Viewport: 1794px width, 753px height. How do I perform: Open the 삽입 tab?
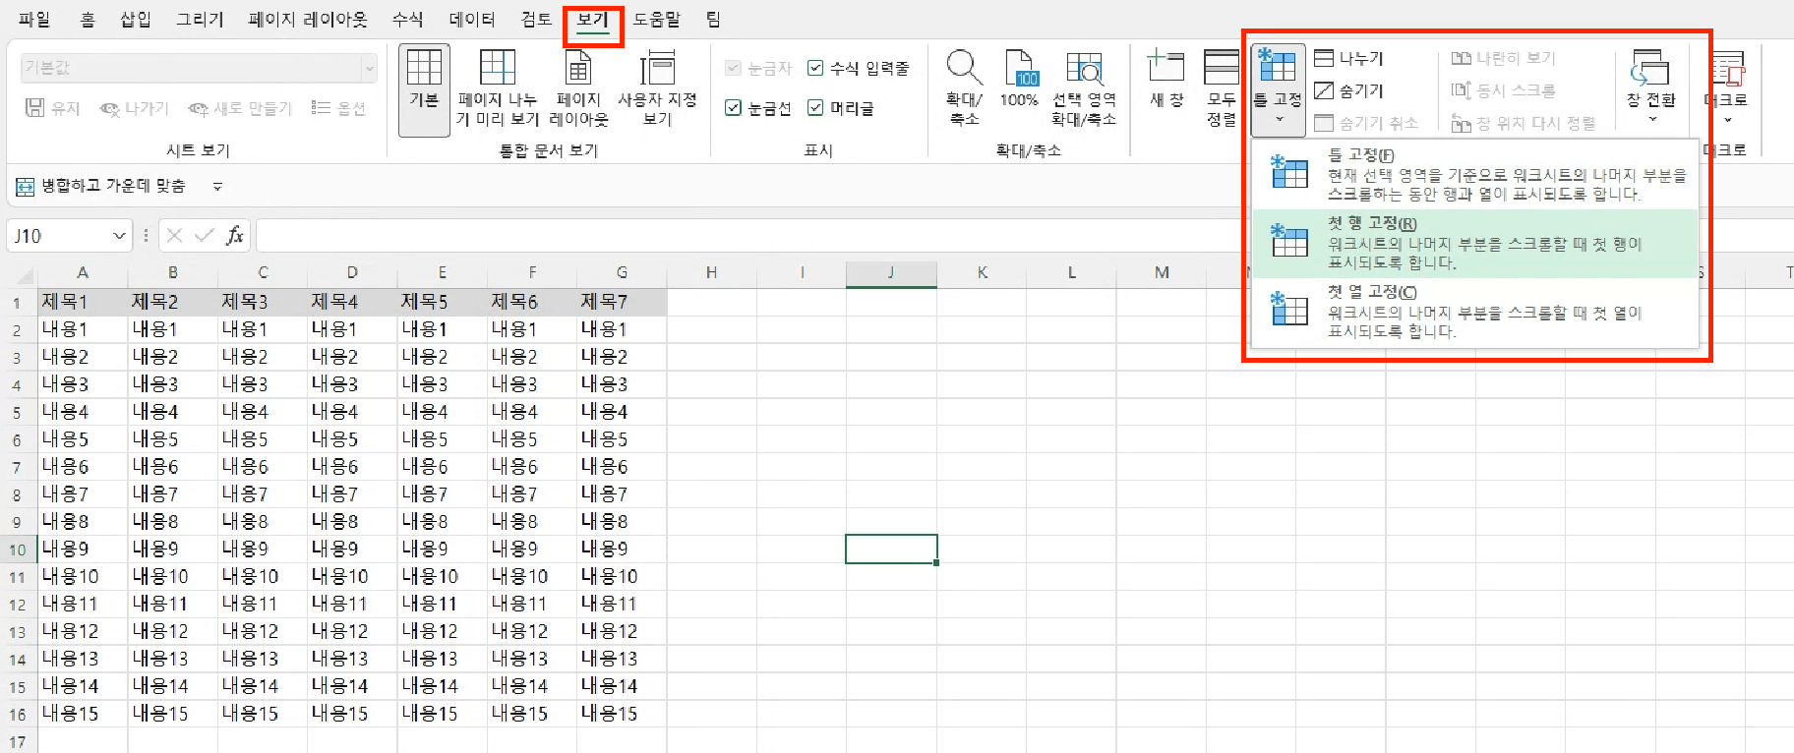point(136,20)
